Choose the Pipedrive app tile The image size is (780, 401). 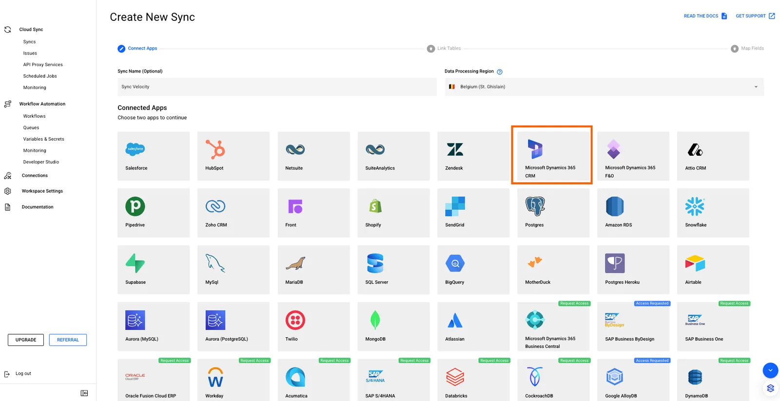154,213
